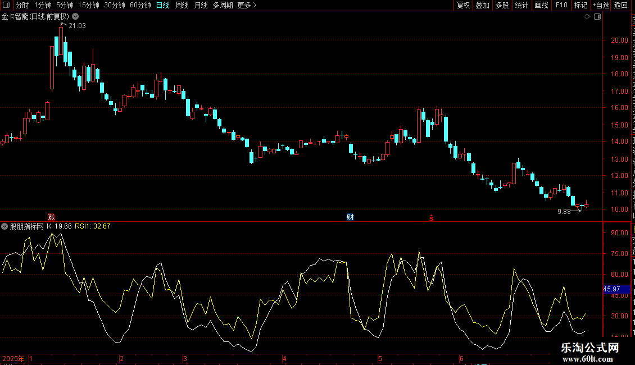Click the 标记 mark button
635x365 pixels.
click(580, 5)
